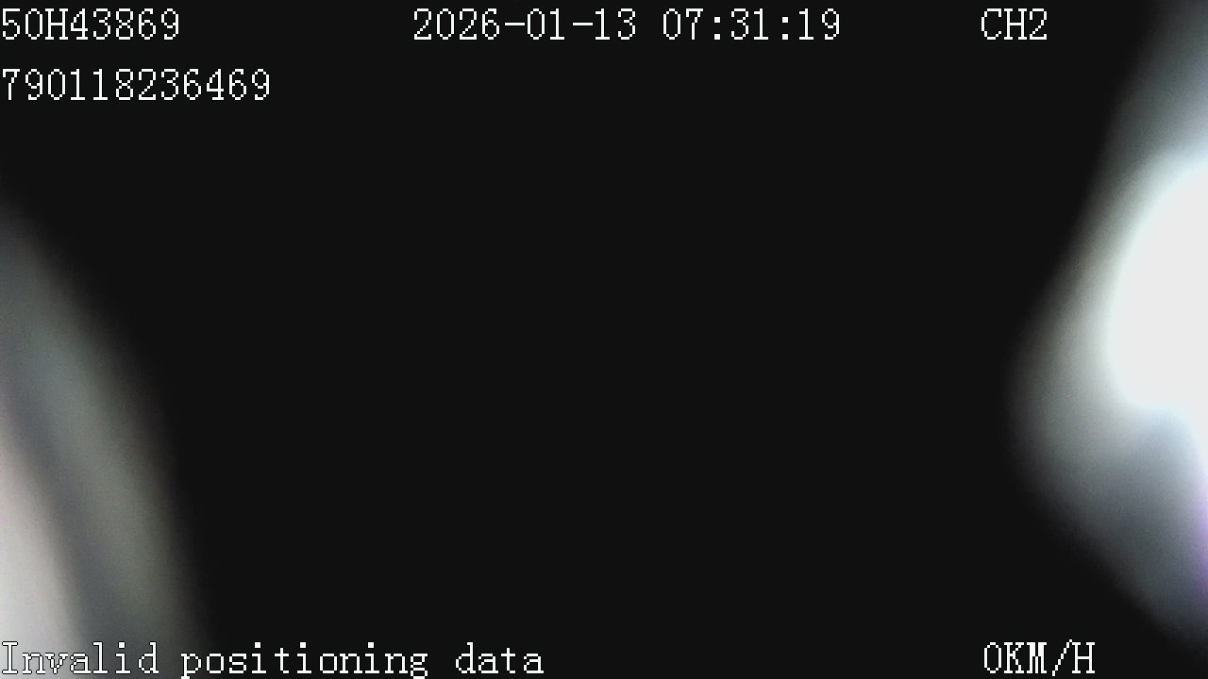1208x679 pixels.
Task: Click the KM/H unit text
Action: pos(1050,658)
